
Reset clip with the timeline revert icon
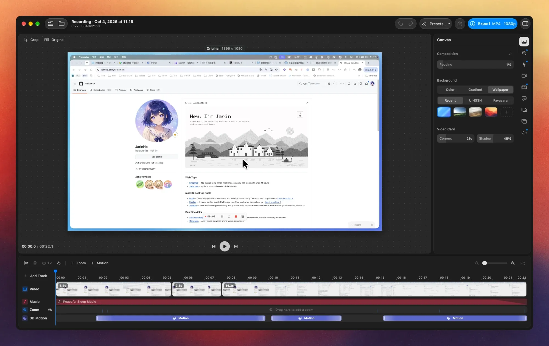coord(59,263)
